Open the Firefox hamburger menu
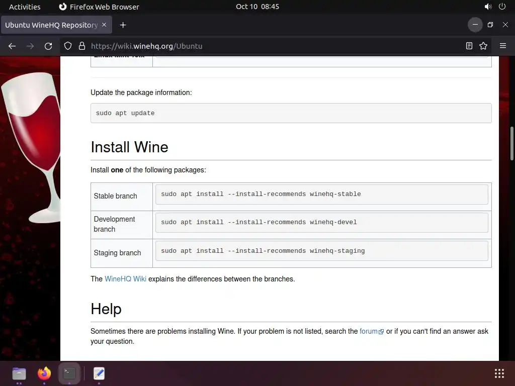Viewport: 515px width, 386px height. point(503,46)
